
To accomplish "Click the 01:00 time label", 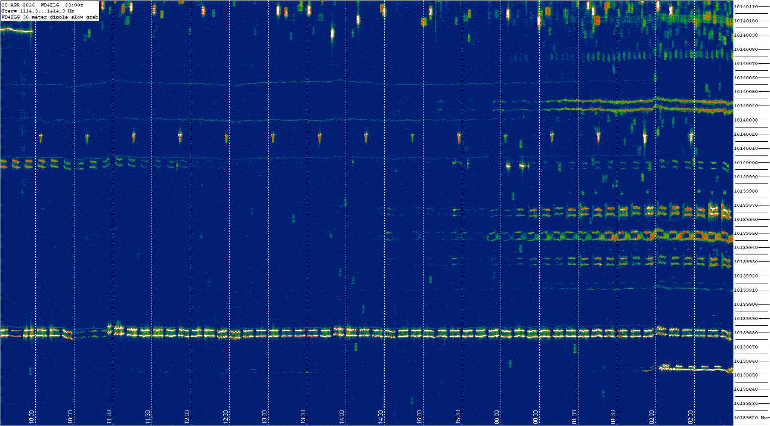I will 574,417.
